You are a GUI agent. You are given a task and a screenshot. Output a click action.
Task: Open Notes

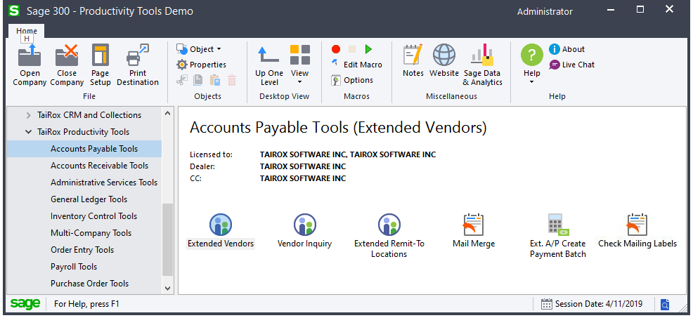[413, 60]
